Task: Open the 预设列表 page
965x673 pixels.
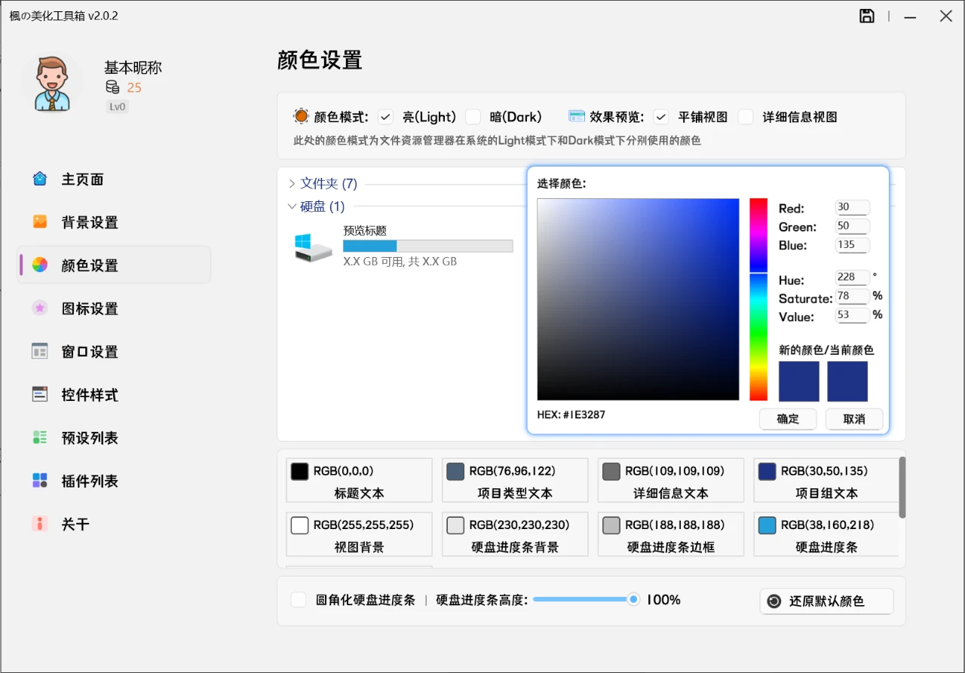Action: (114, 438)
